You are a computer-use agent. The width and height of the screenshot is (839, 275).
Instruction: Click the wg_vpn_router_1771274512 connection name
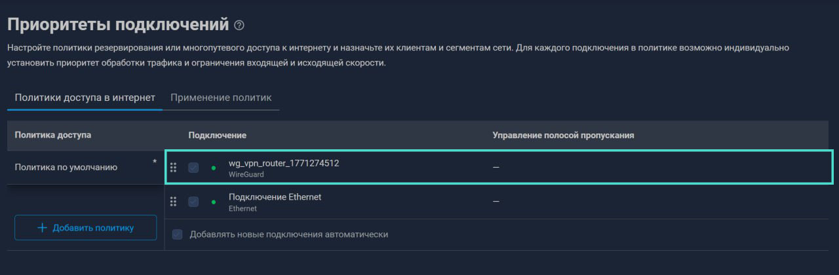coord(284,163)
